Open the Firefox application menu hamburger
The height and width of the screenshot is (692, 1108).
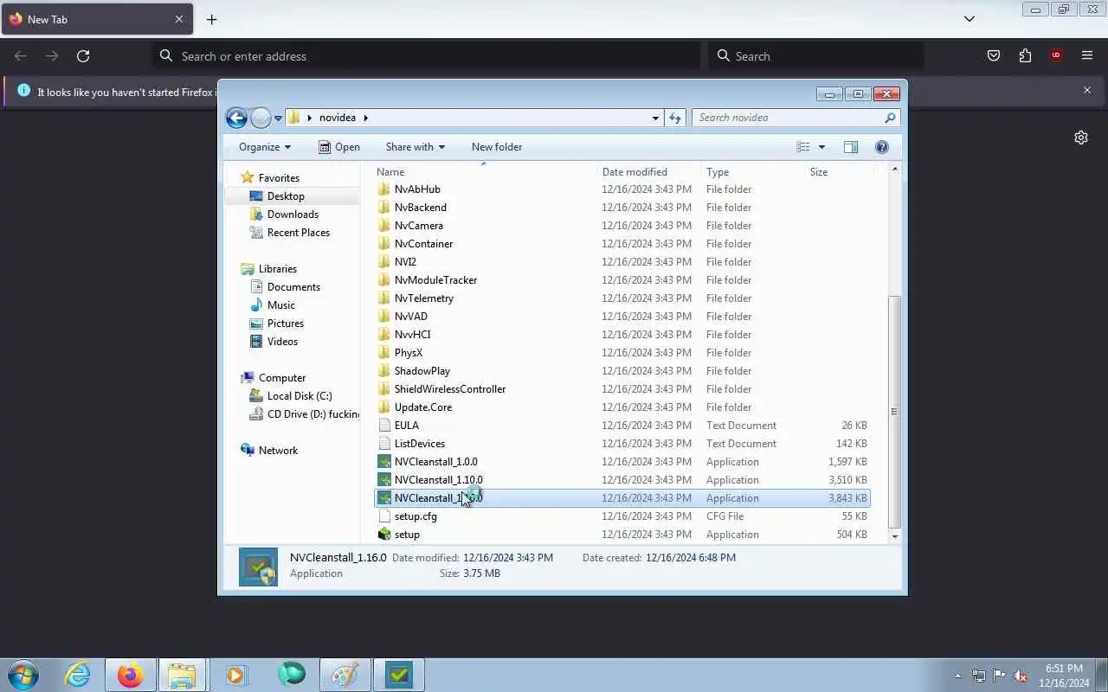(x=1087, y=55)
